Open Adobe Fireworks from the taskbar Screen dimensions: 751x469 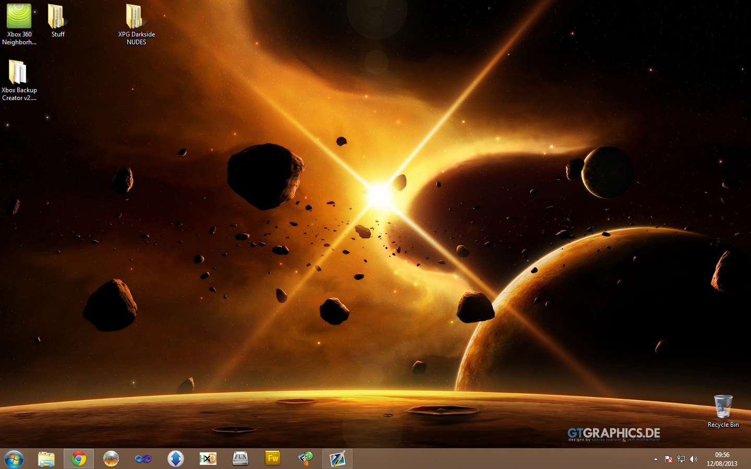click(x=273, y=459)
